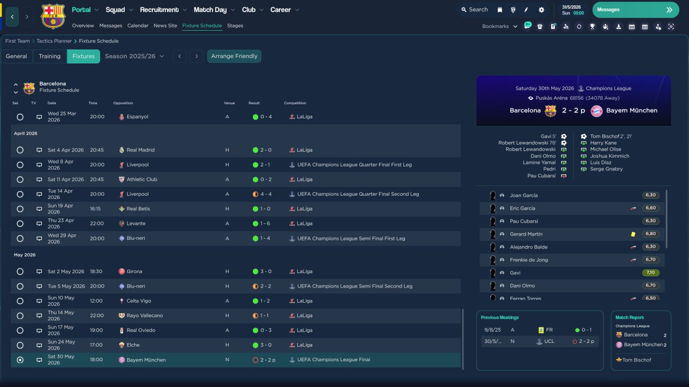Switch to the Training tab
The image size is (689, 387).
pos(50,56)
